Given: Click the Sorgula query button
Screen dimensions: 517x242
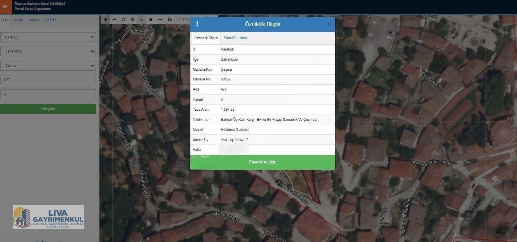Looking at the screenshot, I should [x=48, y=109].
